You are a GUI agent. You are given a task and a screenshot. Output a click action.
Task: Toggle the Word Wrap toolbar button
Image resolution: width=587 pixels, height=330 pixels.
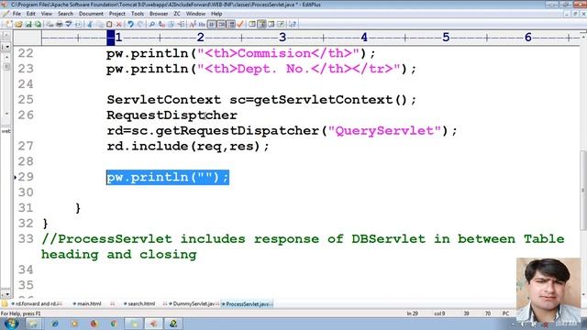[x=212, y=25]
